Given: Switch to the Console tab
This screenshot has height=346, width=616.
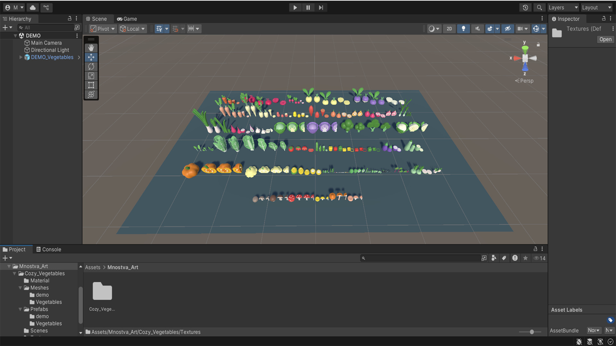Looking at the screenshot, I should (x=48, y=249).
